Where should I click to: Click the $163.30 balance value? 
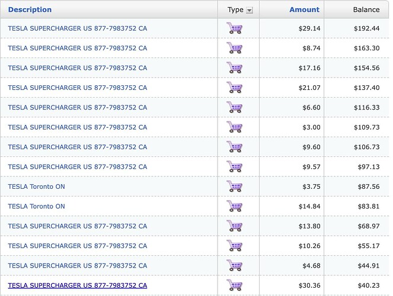pos(367,48)
